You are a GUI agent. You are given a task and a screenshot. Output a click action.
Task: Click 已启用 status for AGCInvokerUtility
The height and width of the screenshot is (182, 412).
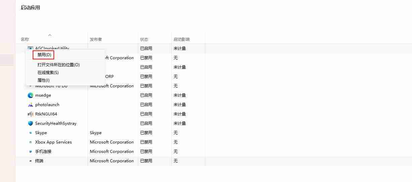point(146,49)
